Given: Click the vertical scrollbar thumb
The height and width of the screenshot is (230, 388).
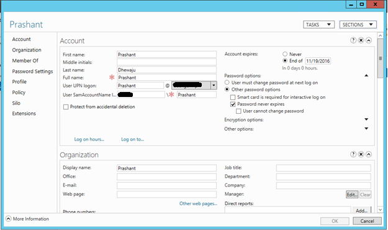Looking at the screenshot, I should [x=381, y=58].
